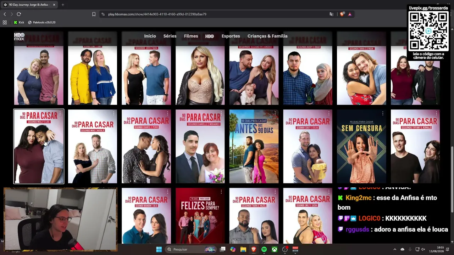Open Sem Censura poster
This screenshot has height=255, width=454.
coord(361,146)
